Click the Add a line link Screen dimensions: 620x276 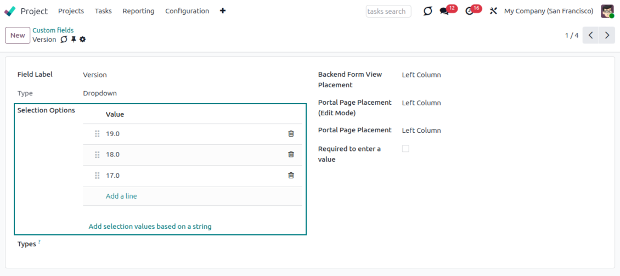pyautogui.click(x=121, y=196)
